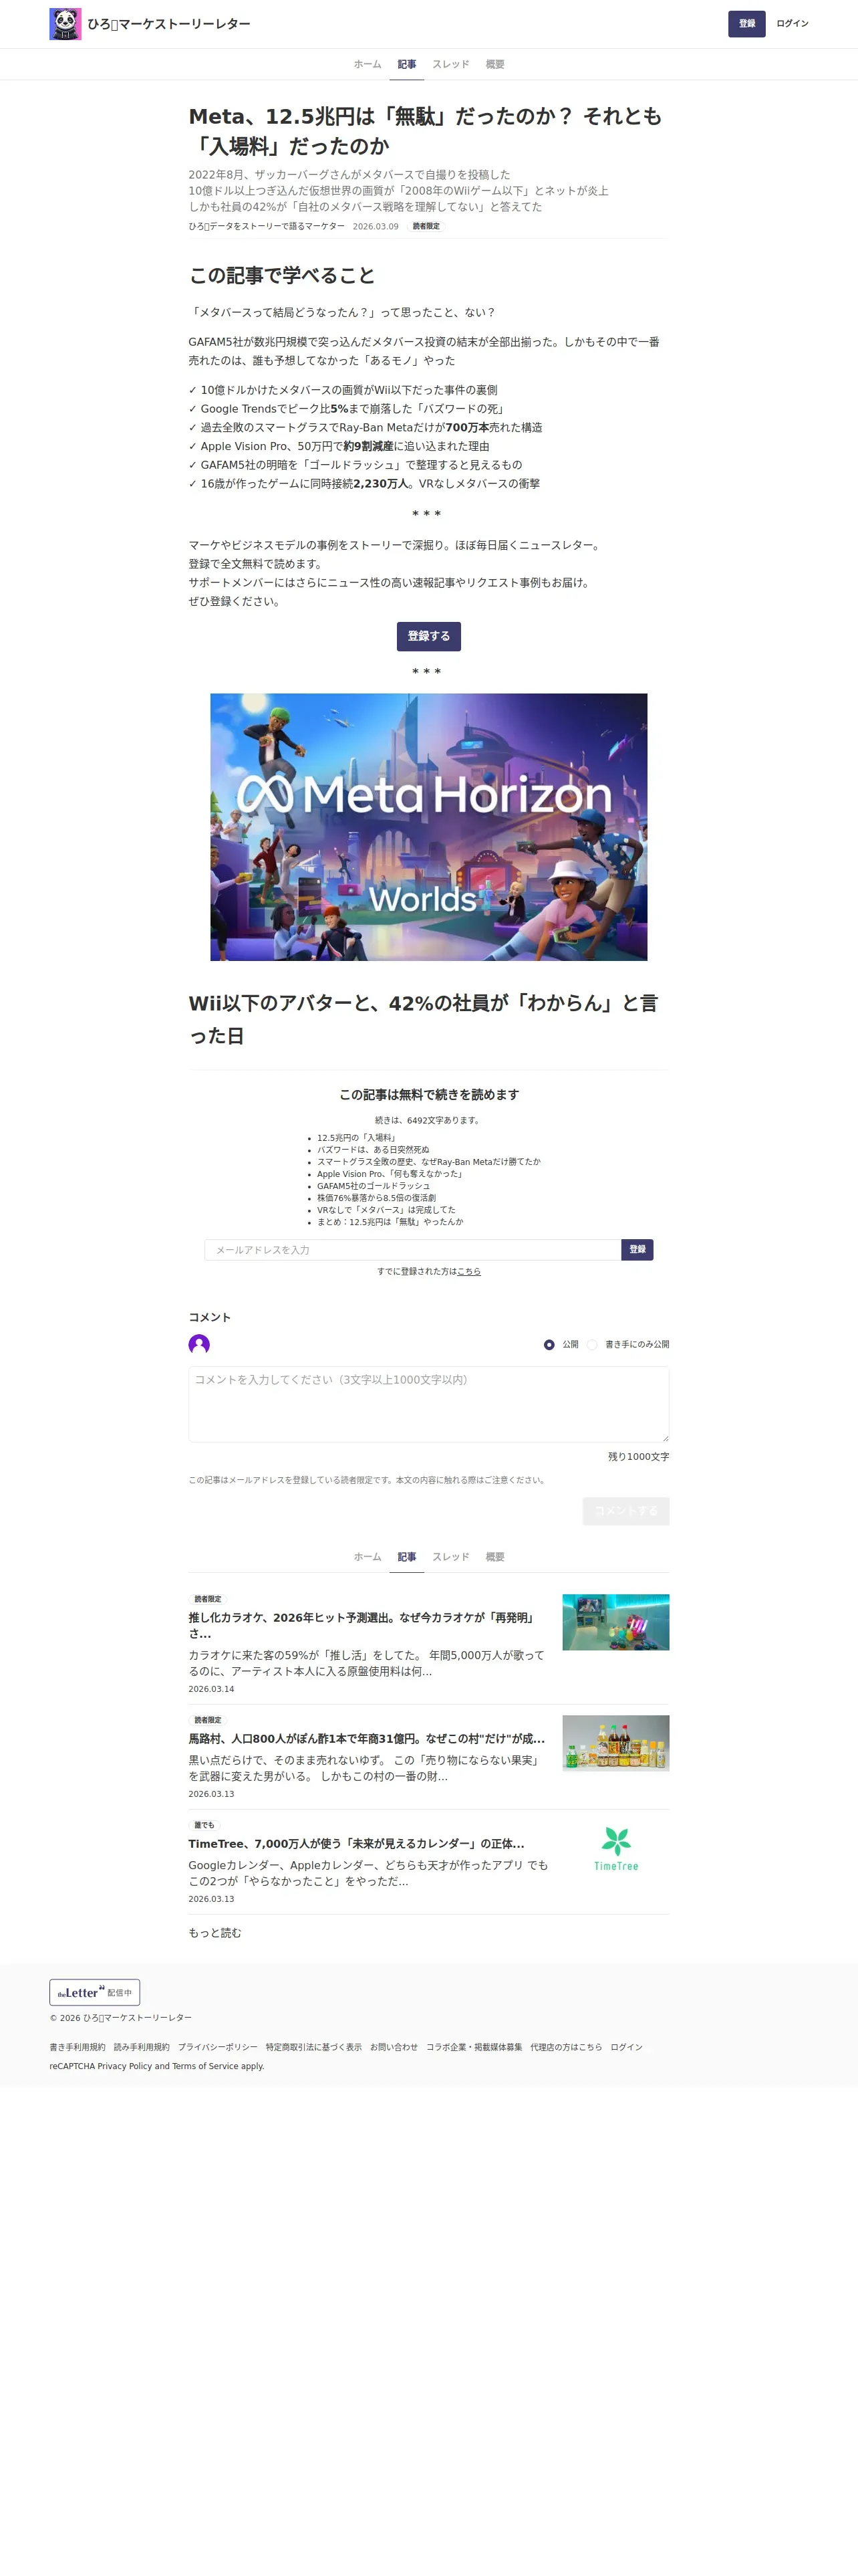The image size is (858, 2576).
Task: Open the lower 概要 tab below comments
Action: (494, 1557)
